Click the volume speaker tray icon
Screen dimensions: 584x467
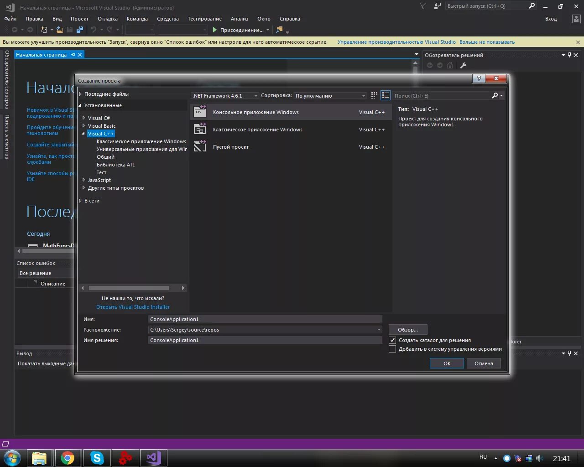click(x=540, y=458)
